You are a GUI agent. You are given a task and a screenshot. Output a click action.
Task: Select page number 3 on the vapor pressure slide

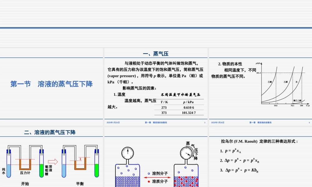[x=205, y=122]
